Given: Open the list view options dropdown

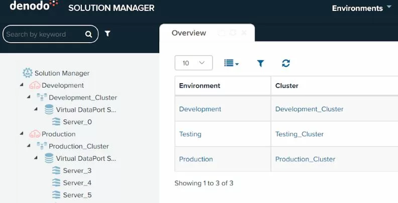Looking at the screenshot, I should pos(231,63).
